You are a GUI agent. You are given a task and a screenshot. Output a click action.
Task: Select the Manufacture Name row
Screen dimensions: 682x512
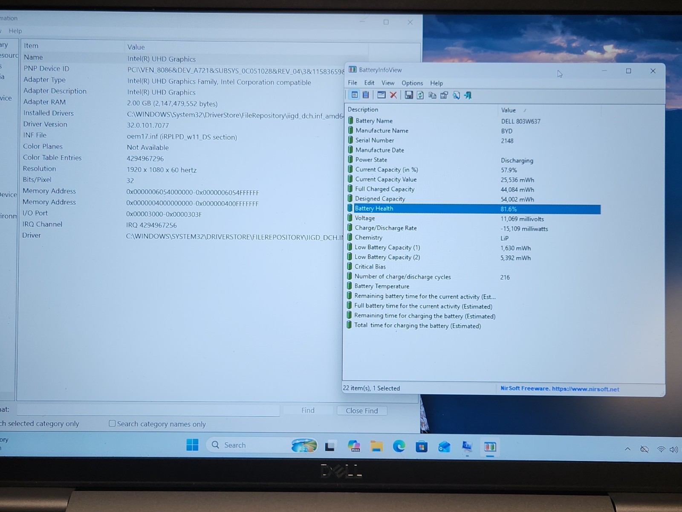pos(474,131)
